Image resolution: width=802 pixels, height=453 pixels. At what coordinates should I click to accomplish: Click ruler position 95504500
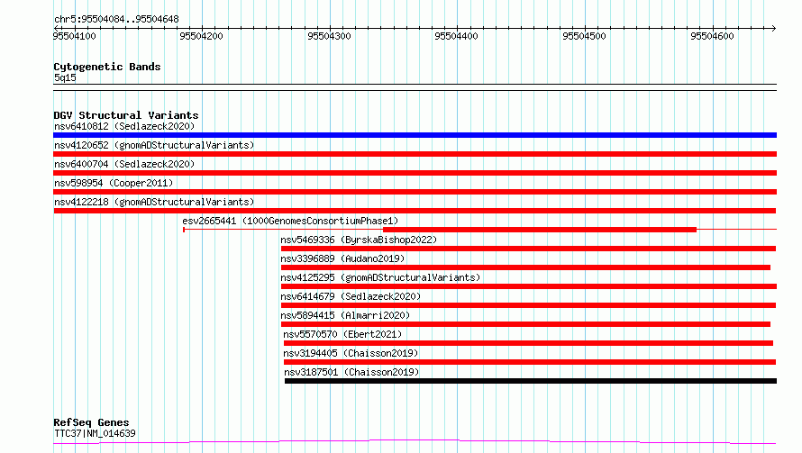pyautogui.click(x=584, y=36)
